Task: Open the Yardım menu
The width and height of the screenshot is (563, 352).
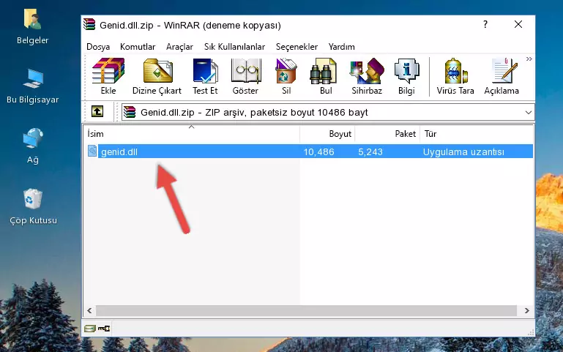Action: (341, 47)
